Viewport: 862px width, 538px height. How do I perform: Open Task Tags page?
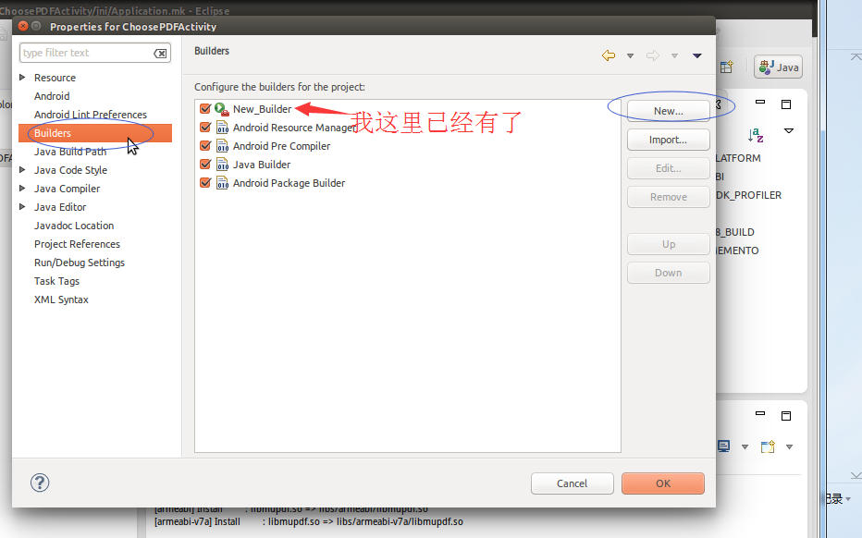(56, 281)
